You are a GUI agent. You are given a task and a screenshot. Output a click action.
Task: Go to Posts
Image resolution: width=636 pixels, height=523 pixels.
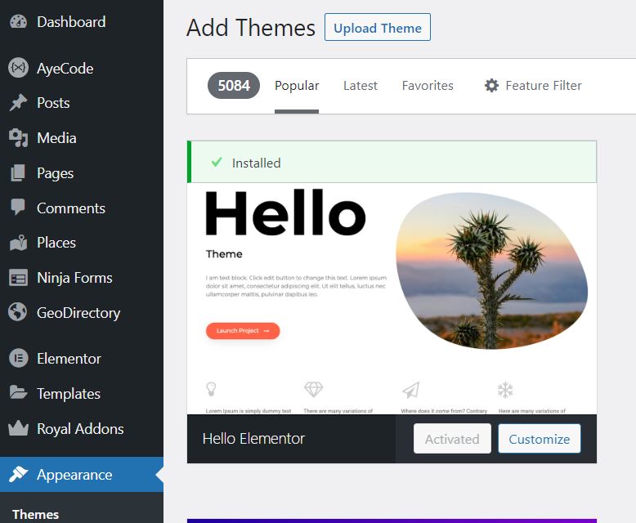tap(82, 103)
